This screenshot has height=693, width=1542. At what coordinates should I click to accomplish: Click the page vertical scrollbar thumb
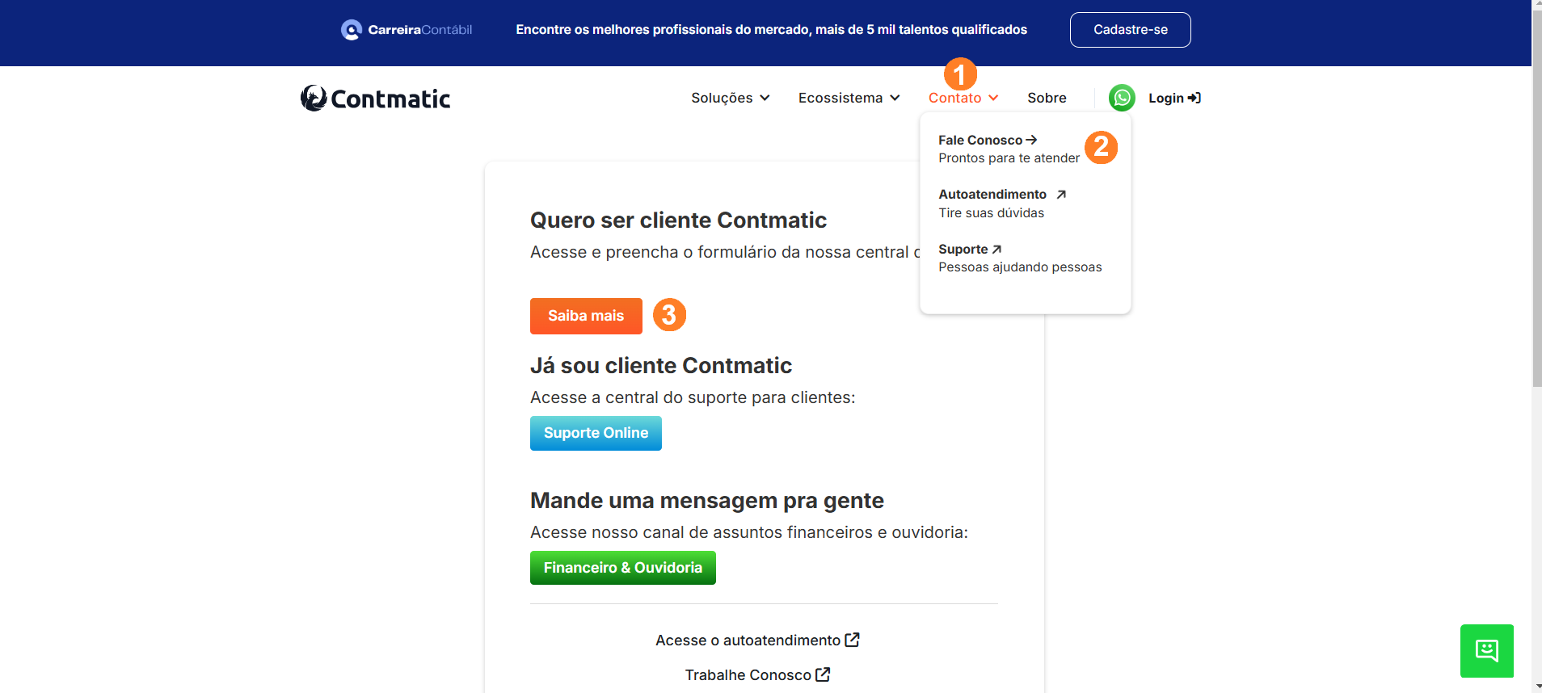pyautogui.click(x=1536, y=200)
